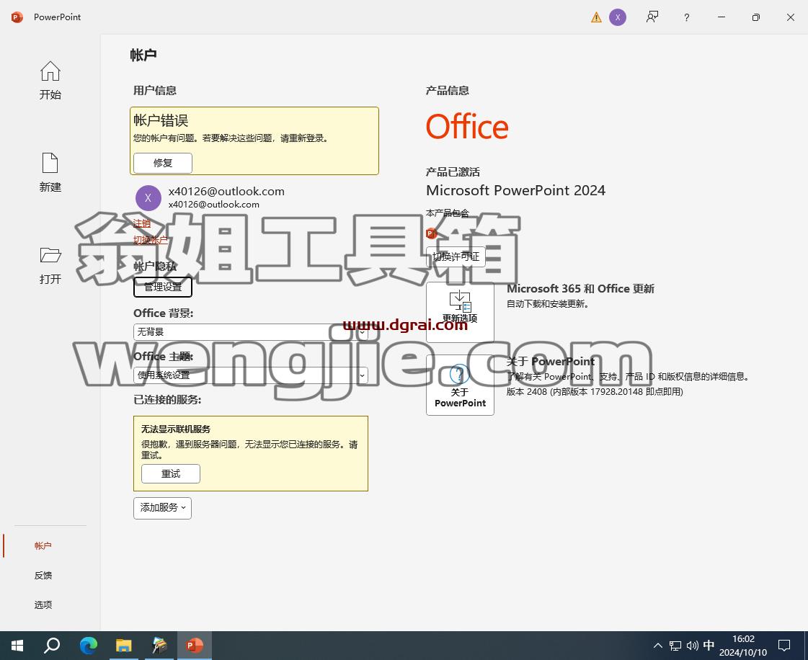The width and height of the screenshot is (808, 660).
Task: Open the user avatar in title bar
Action: [617, 17]
